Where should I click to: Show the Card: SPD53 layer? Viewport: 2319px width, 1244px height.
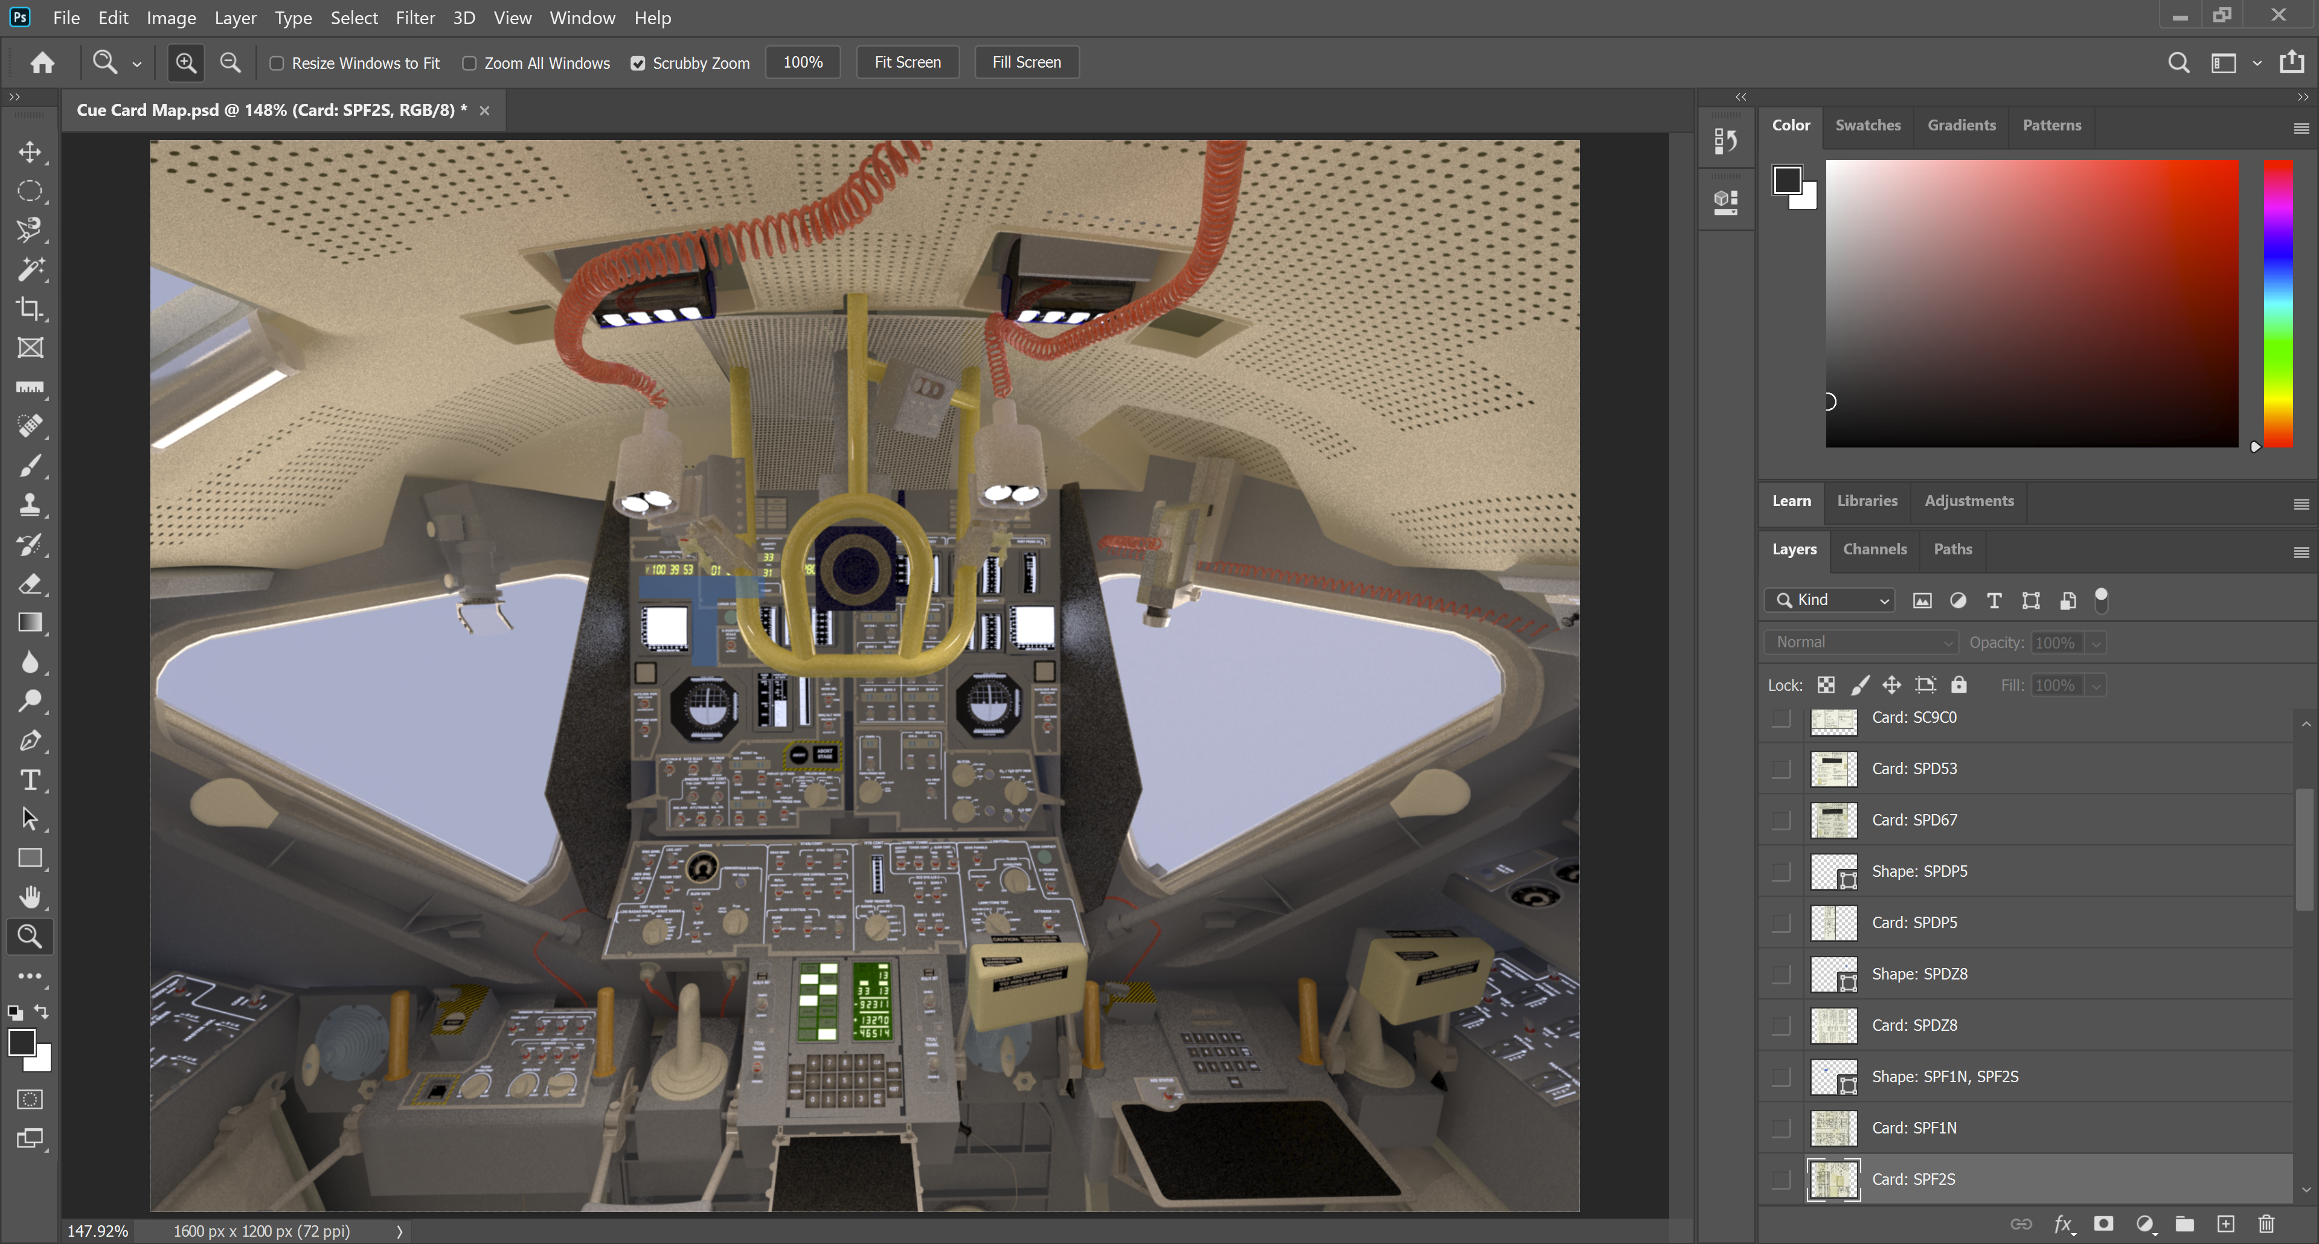[x=1781, y=769]
